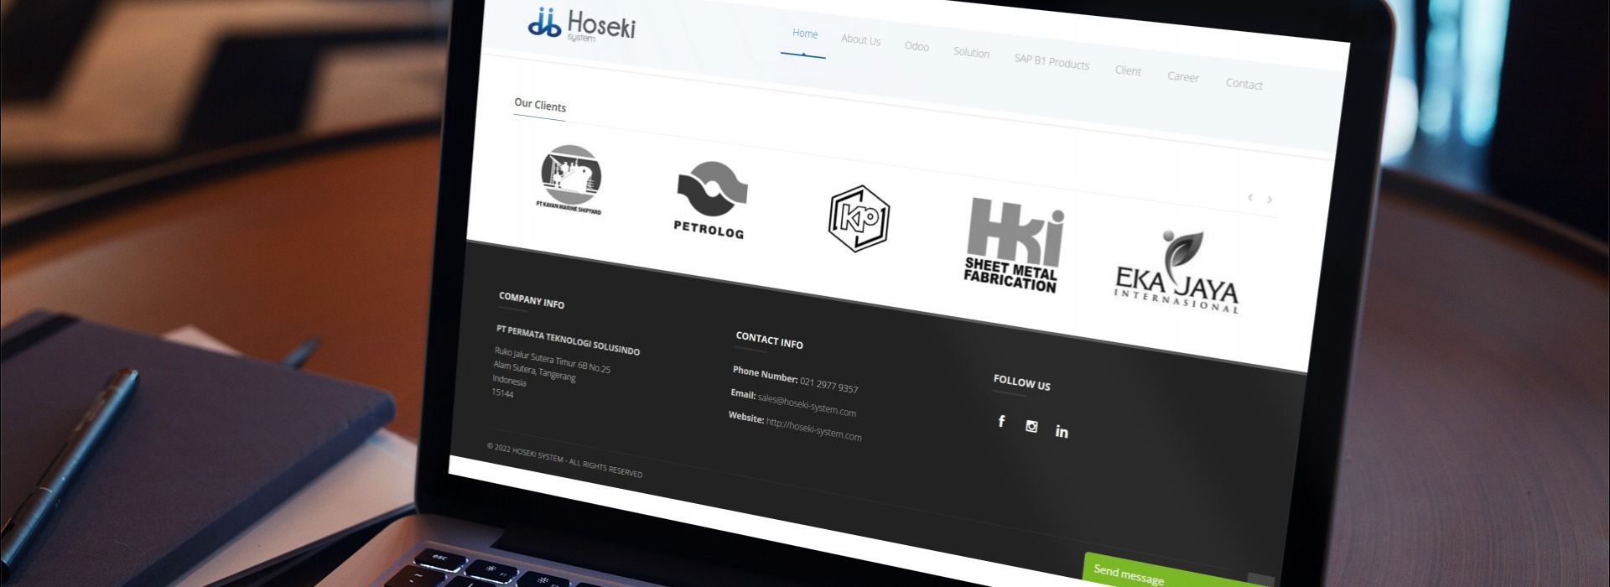
Task: Open the Facebook page icon
Action: click(1001, 422)
